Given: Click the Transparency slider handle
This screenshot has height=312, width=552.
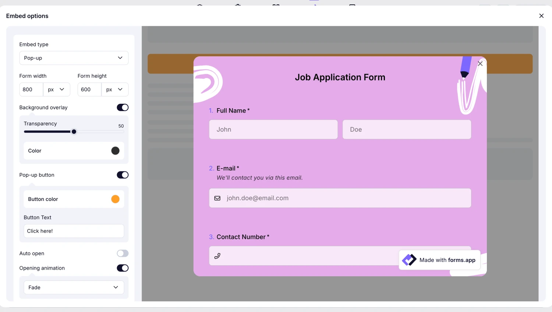Looking at the screenshot, I should click(74, 132).
